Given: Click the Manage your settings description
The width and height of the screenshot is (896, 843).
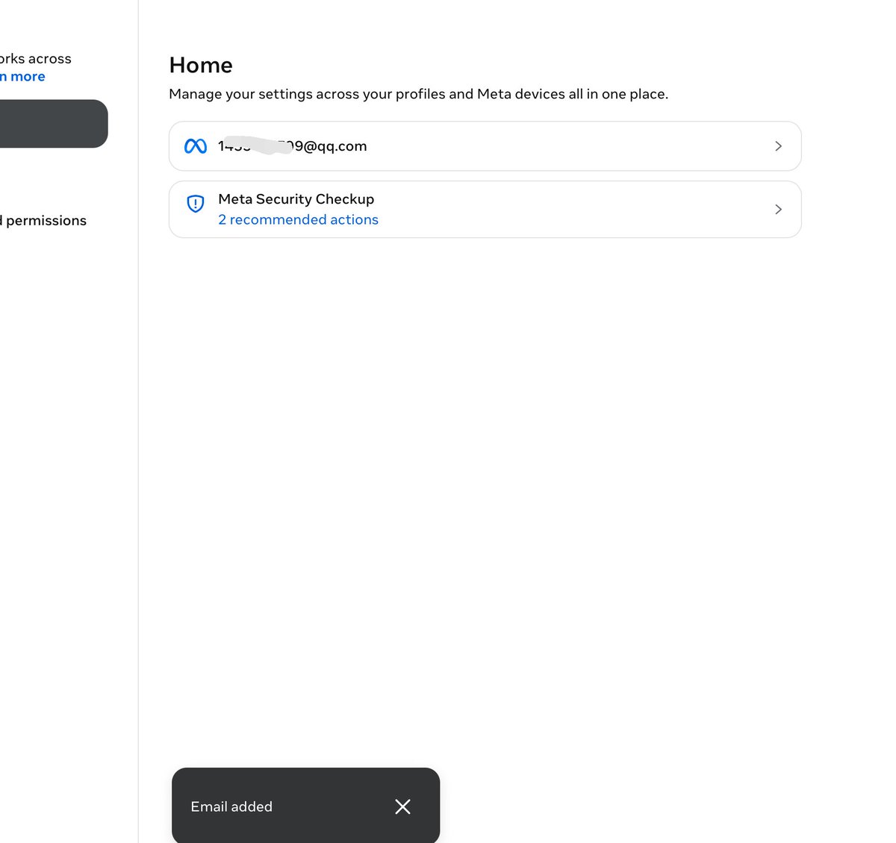Looking at the screenshot, I should [418, 94].
